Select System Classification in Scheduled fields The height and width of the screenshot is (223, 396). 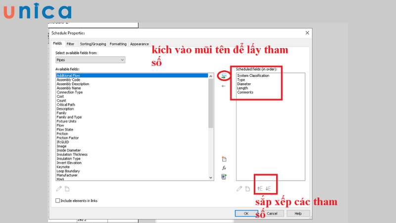pyautogui.click(x=253, y=76)
